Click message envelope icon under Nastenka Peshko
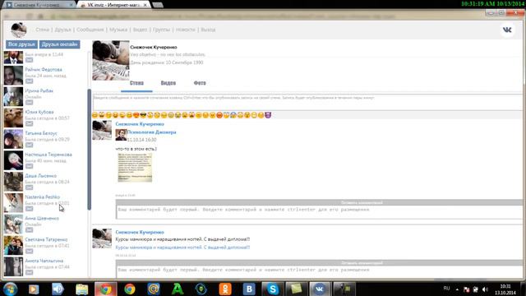The image size is (526, 296). 30,209
